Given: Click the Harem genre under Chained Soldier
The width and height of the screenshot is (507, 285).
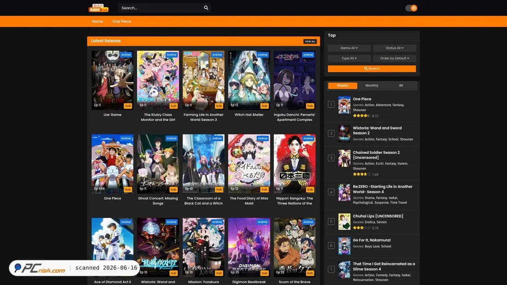Looking at the screenshot, I should pos(402,163).
